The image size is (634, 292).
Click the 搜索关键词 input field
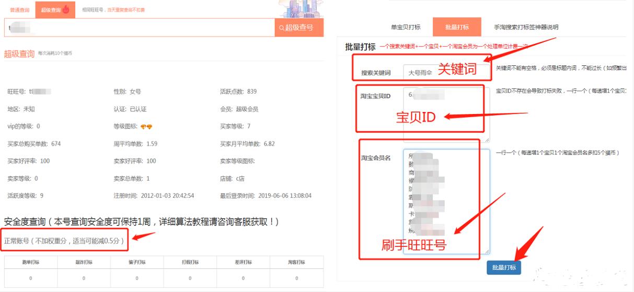click(446, 73)
